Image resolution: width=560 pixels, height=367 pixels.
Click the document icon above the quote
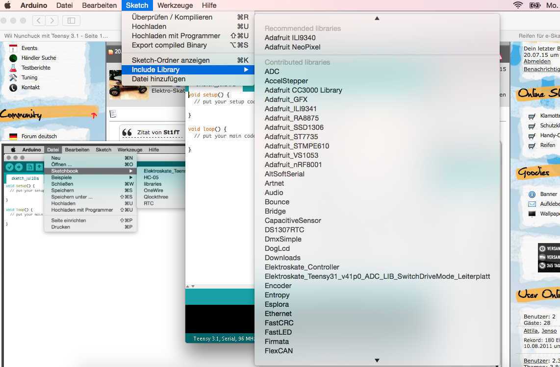click(113, 114)
